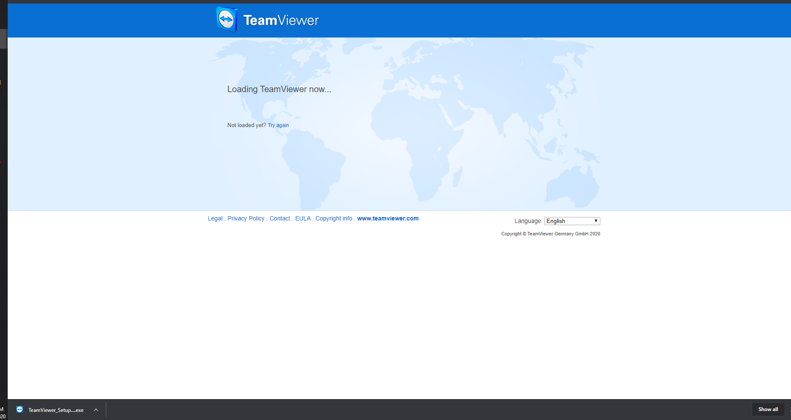
Task: Click Show all downloads button
Action: click(x=768, y=409)
